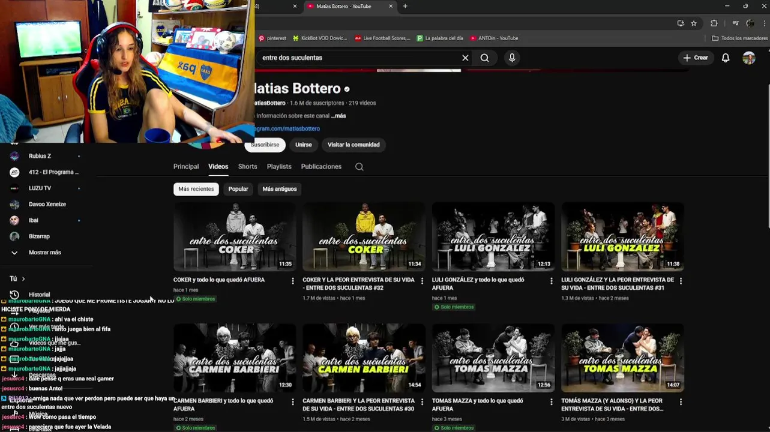
Task: Open YouTube account avatar menu
Action: point(749,58)
